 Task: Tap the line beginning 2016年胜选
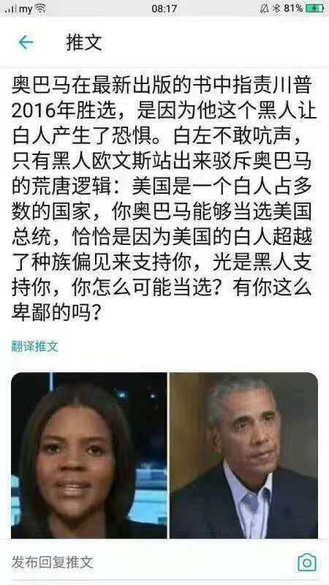click(164, 112)
